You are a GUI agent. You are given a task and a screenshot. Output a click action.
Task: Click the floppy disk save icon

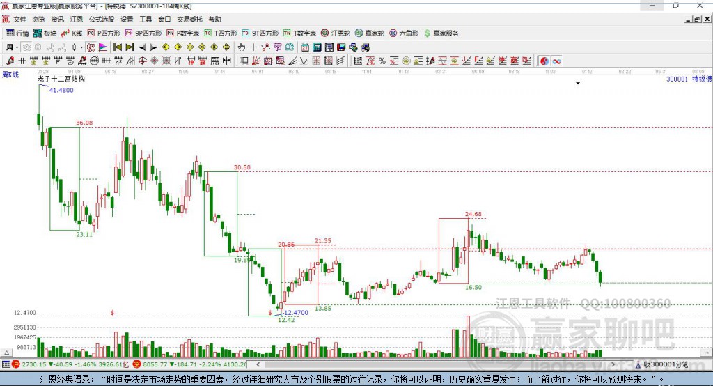(x=341, y=47)
